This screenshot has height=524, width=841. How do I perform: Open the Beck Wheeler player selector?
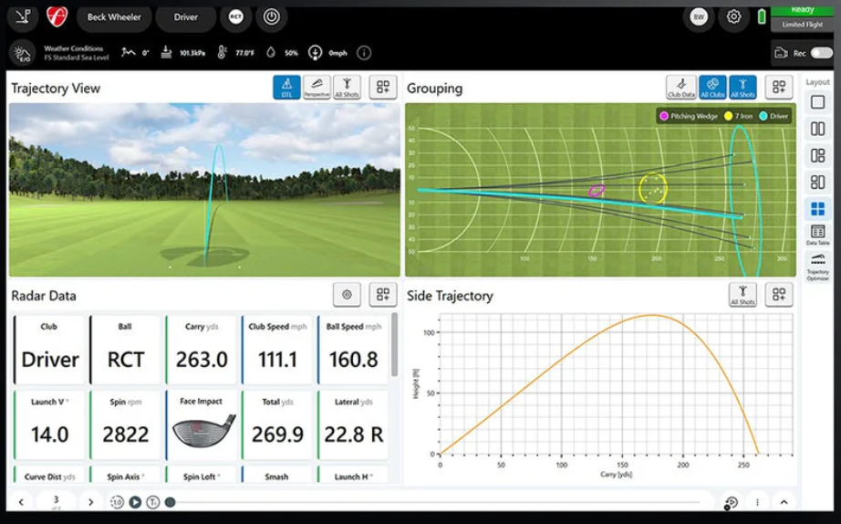pyautogui.click(x=114, y=17)
